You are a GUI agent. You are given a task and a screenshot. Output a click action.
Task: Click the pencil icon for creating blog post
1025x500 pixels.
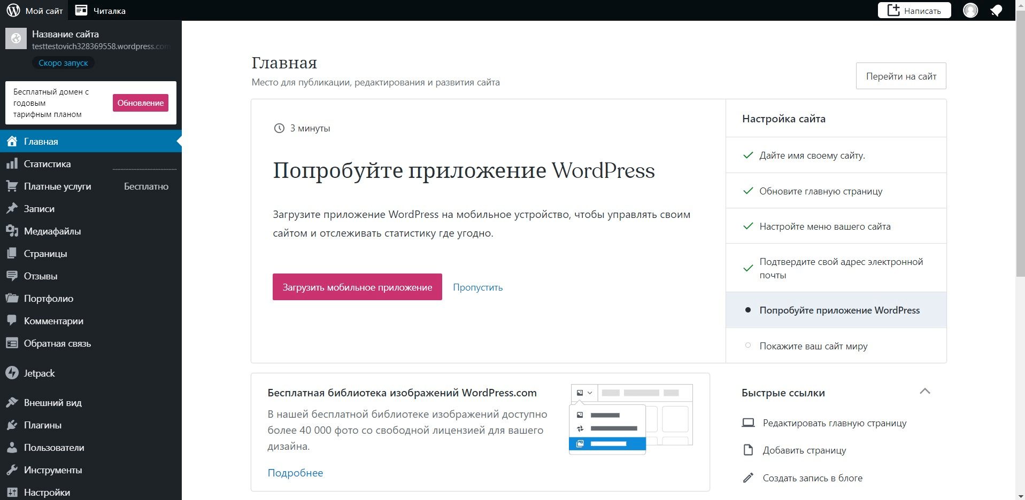tap(748, 478)
